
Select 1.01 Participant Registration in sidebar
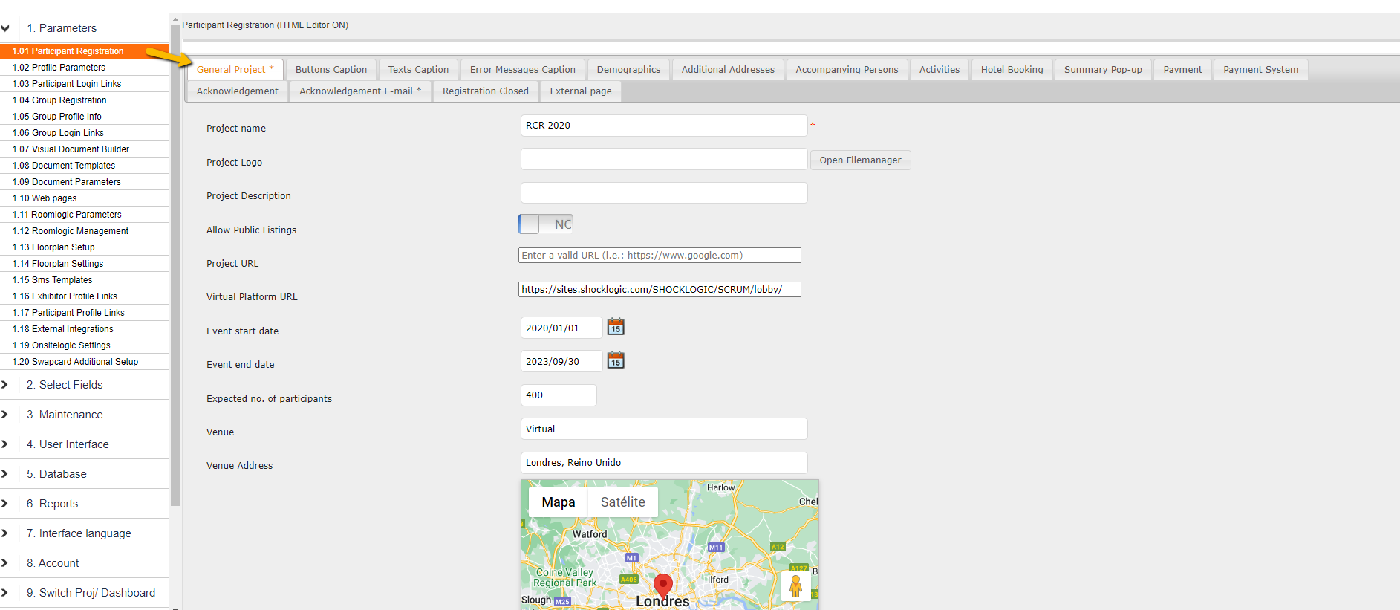click(85, 51)
